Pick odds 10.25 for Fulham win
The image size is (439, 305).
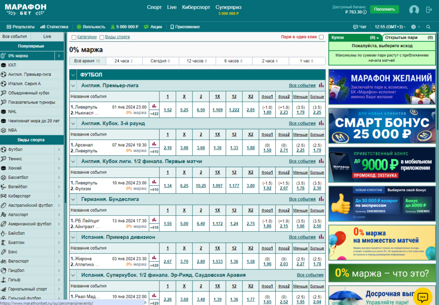coord(201,186)
